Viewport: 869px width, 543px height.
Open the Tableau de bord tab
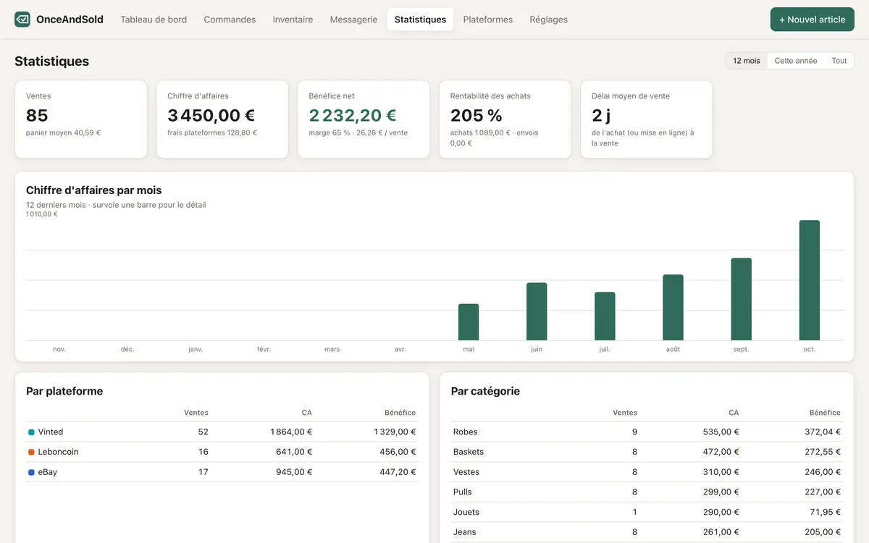154,20
